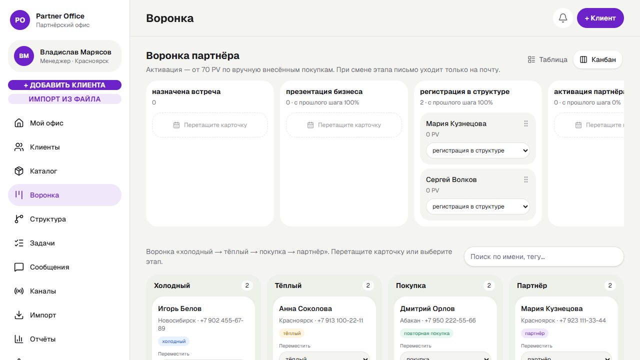Viewport: 640px width, 360px height.
Task: Open Переместить dropdown on Анна Соколова card
Action: click(324, 356)
